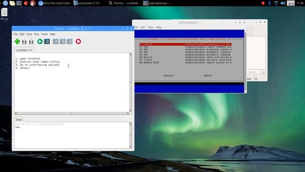305x172 pixels.
Task: Click the Wi-Fi network icon in system tray
Action: click(x=276, y=3)
